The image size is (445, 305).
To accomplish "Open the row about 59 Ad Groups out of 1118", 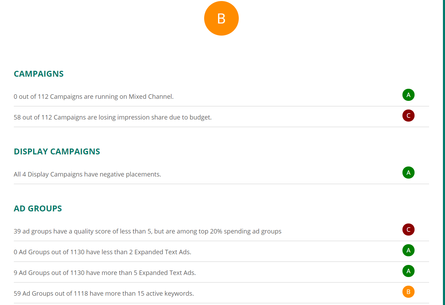I will point(221,293).
